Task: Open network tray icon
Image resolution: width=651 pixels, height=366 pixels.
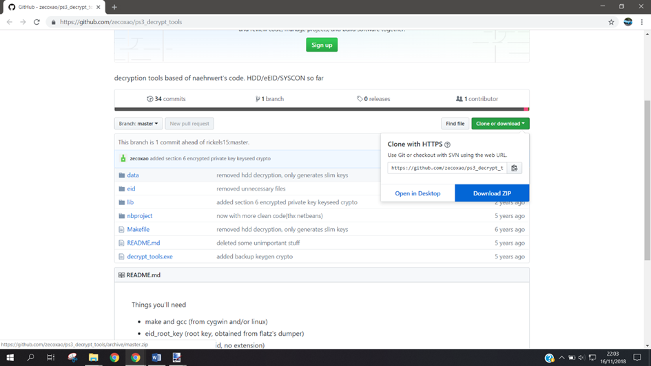Action: point(592,358)
